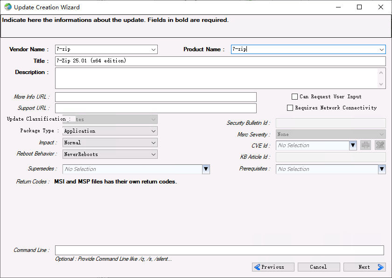Screen dimensions: 392x278
Task: Click the Cancel button
Action: pos(319,267)
